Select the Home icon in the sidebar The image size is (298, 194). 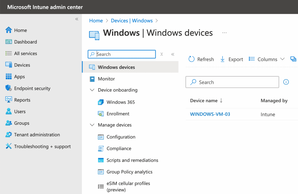point(9,30)
